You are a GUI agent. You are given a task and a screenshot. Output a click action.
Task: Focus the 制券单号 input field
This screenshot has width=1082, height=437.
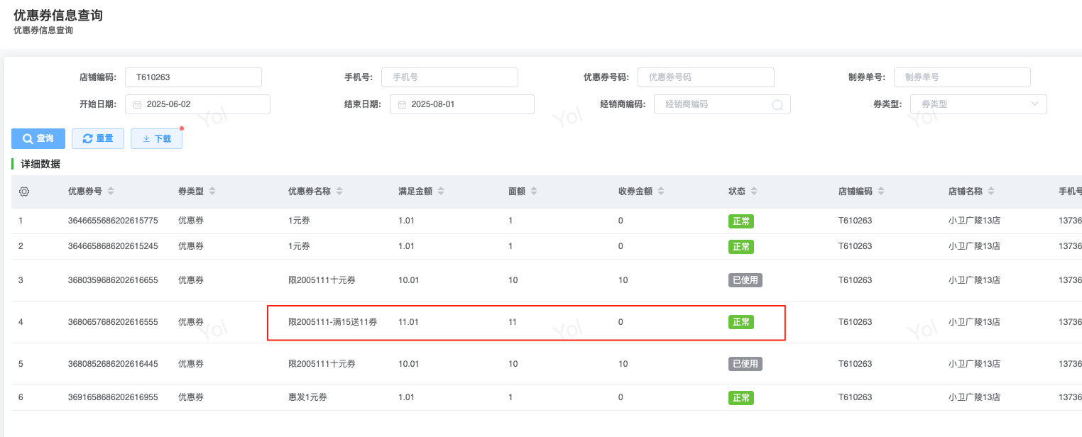coord(962,77)
